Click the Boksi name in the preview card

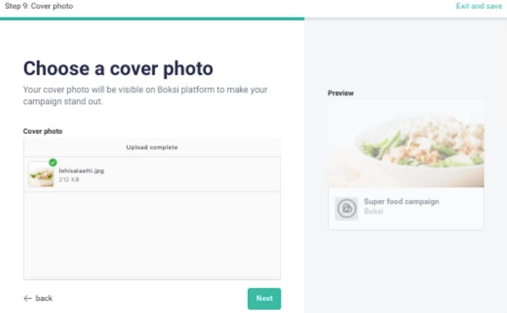pyautogui.click(x=373, y=211)
